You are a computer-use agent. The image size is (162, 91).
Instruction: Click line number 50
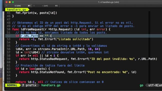tap(9, 29)
